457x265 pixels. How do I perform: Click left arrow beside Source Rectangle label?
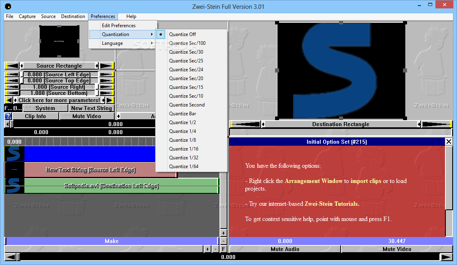[x=12, y=66]
